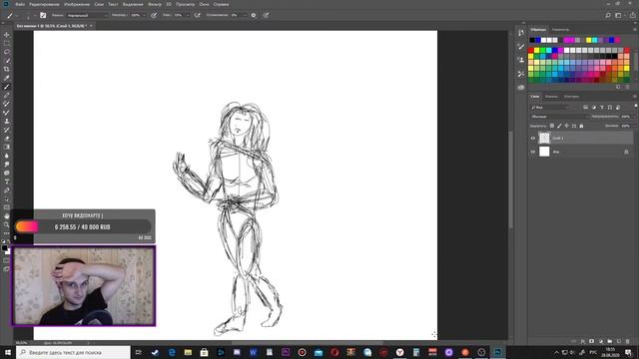
Task: Create a new layer from Layers panel footer
Action: tap(619, 341)
